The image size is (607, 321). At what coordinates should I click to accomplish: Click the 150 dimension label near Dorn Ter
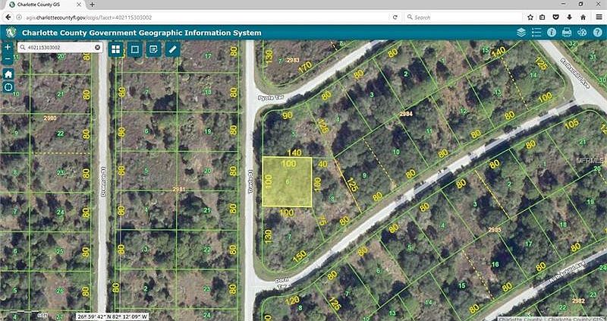tap(299, 256)
